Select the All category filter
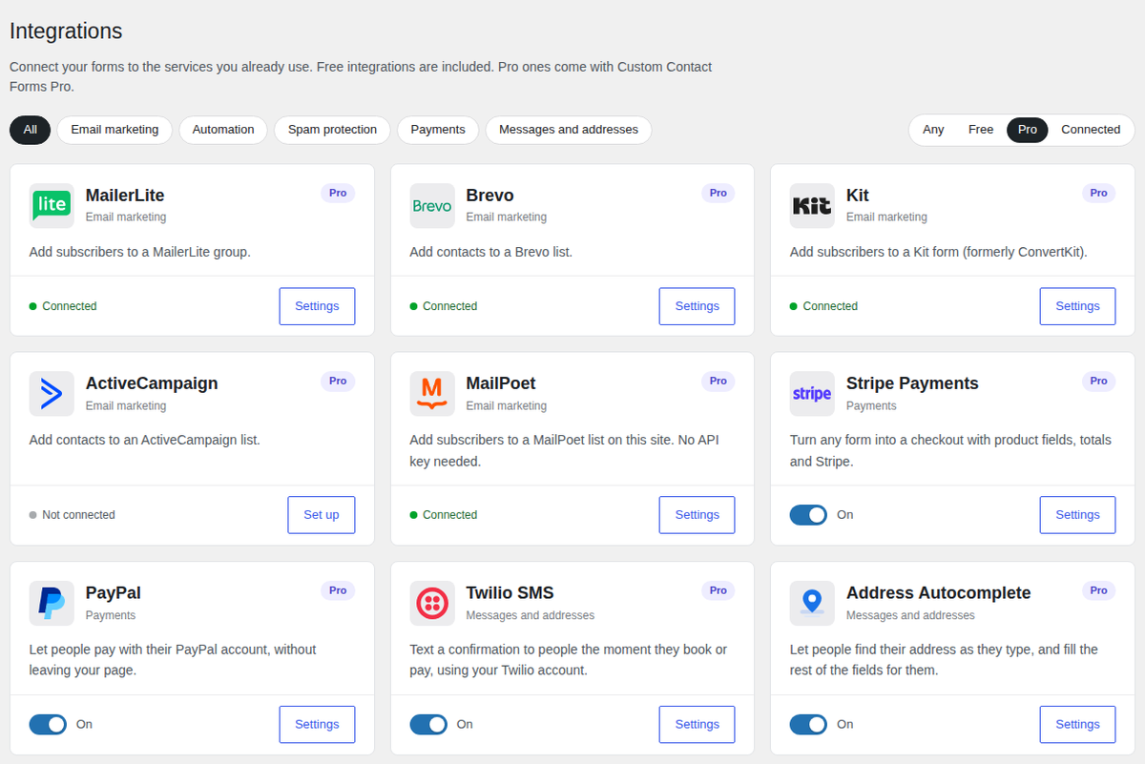Image resolution: width=1145 pixels, height=764 pixels. coord(31,130)
